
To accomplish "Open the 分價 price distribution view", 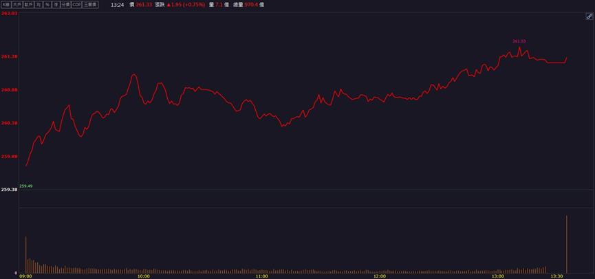I will (x=65, y=5).
